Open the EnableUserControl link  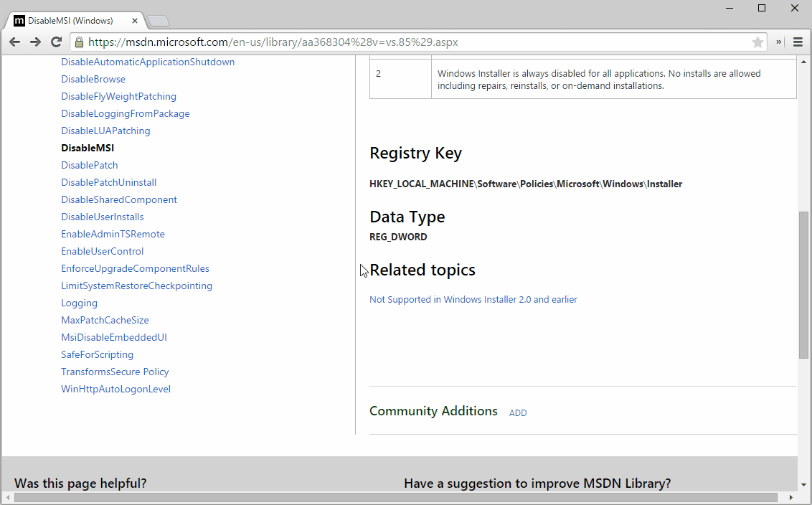point(102,251)
